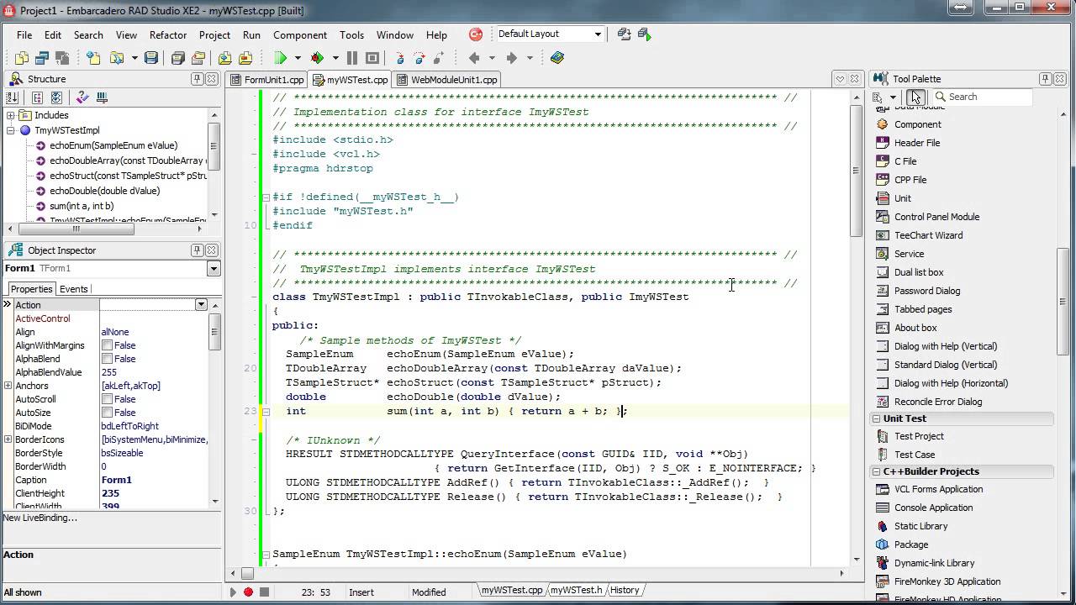
Task: Open the File menu
Action: 24,35
